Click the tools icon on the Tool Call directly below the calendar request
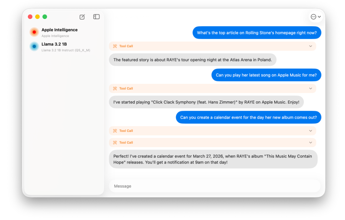This screenshot has width=345, height=220. (115, 131)
